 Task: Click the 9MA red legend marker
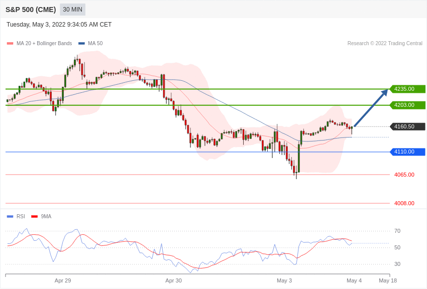click(x=34, y=217)
